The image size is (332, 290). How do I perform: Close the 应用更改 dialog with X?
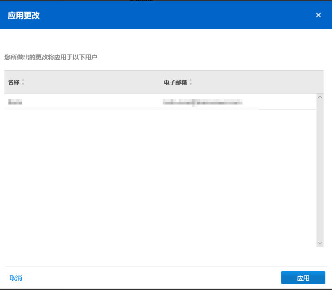[x=318, y=15]
